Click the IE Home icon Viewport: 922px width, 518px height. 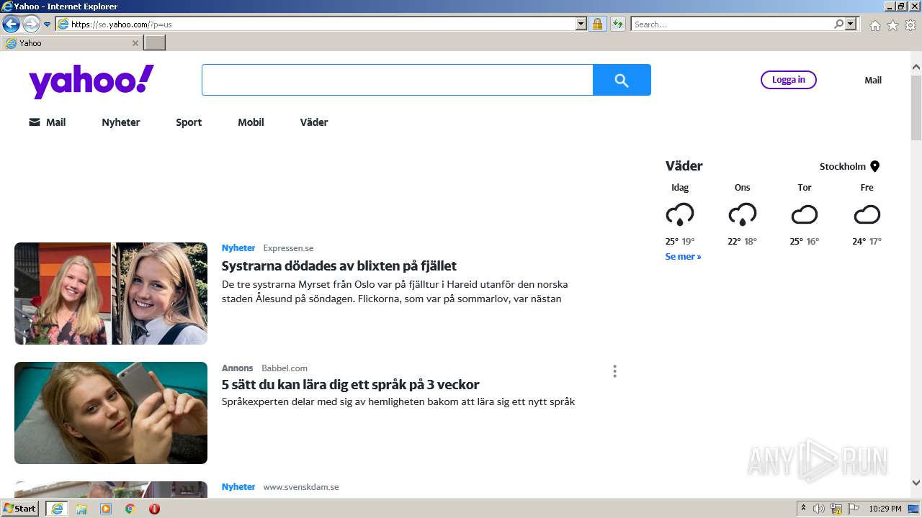[874, 25]
